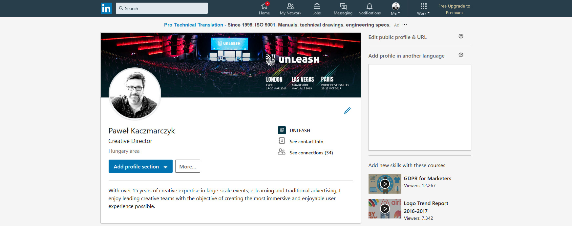
Task: Open ad options three-dot menu
Action: pos(405,25)
